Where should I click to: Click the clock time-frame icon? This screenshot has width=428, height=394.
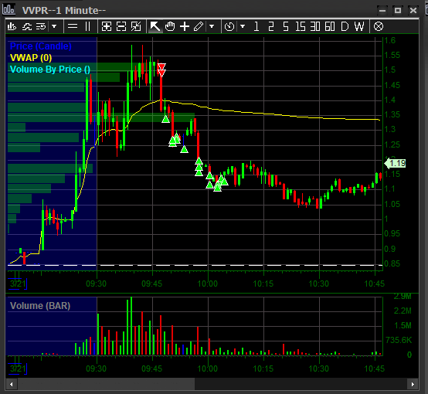229,26
